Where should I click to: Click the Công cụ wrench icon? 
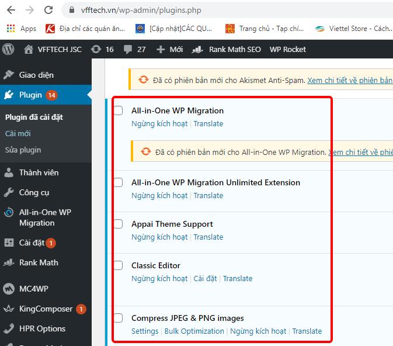9,192
